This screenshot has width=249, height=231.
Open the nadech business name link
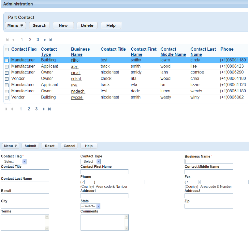tap(78, 91)
